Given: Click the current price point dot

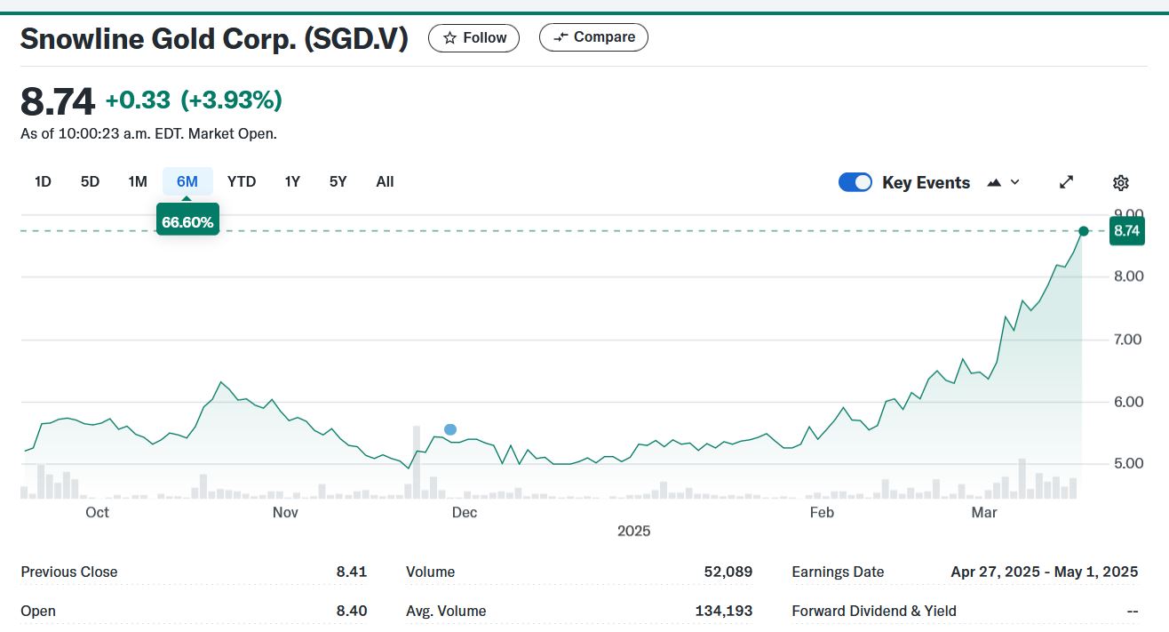Looking at the screenshot, I should coord(1084,231).
